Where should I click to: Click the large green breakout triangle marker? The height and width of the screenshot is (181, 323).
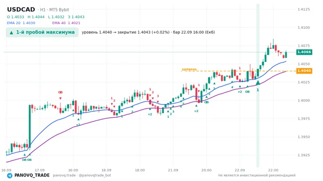click(x=258, y=82)
